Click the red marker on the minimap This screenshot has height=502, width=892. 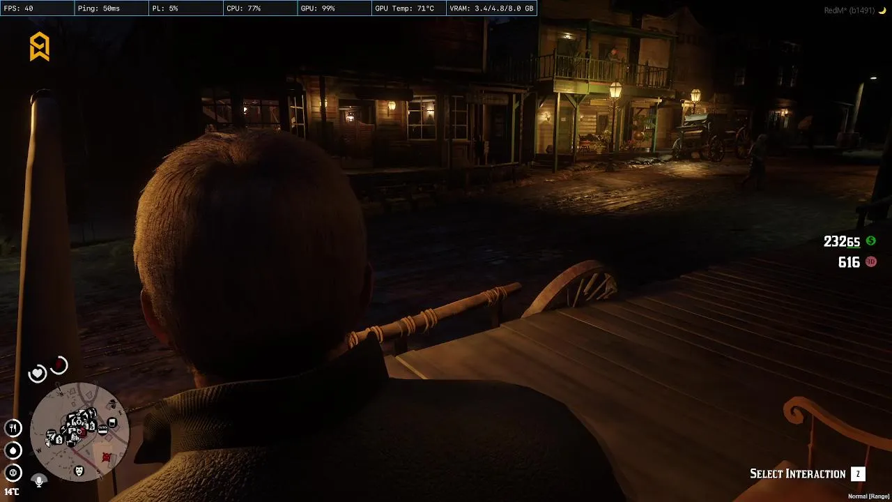(x=106, y=457)
